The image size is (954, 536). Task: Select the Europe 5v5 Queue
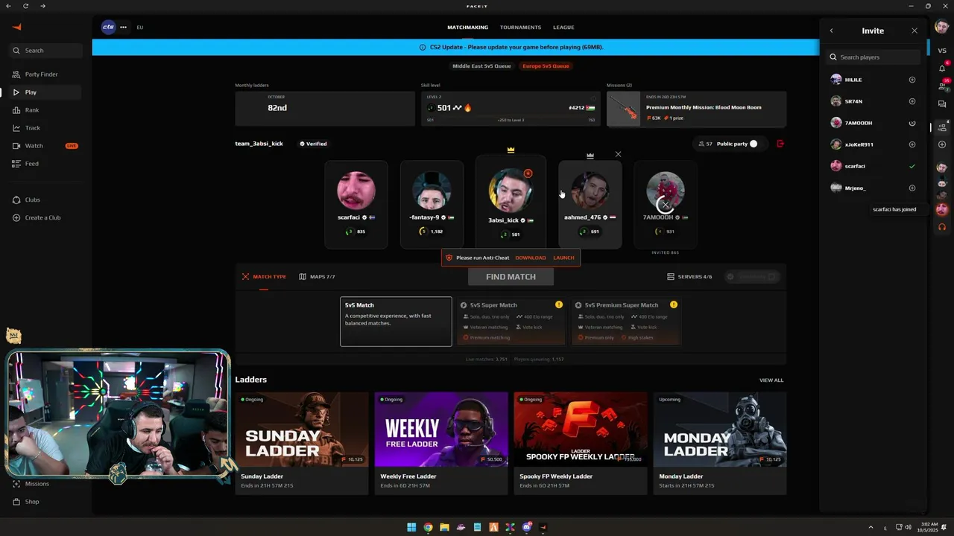tap(546, 66)
